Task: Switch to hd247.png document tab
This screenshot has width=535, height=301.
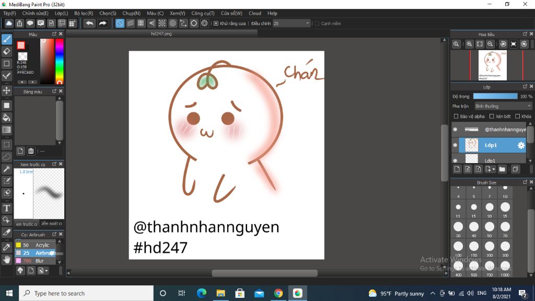Action: point(161,34)
